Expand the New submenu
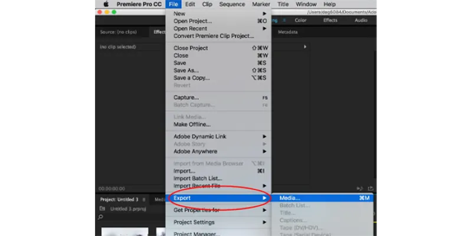 click(218, 14)
